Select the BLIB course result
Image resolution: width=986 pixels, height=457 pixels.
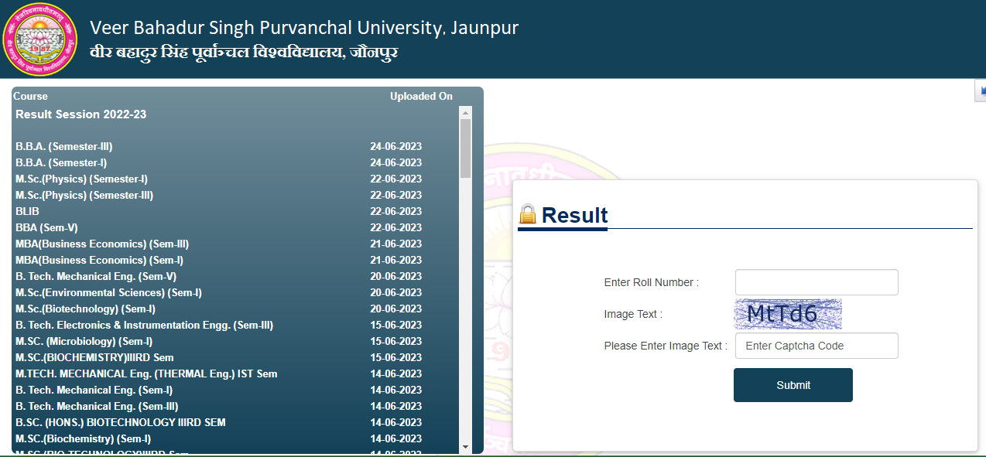(x=27, y=211)
